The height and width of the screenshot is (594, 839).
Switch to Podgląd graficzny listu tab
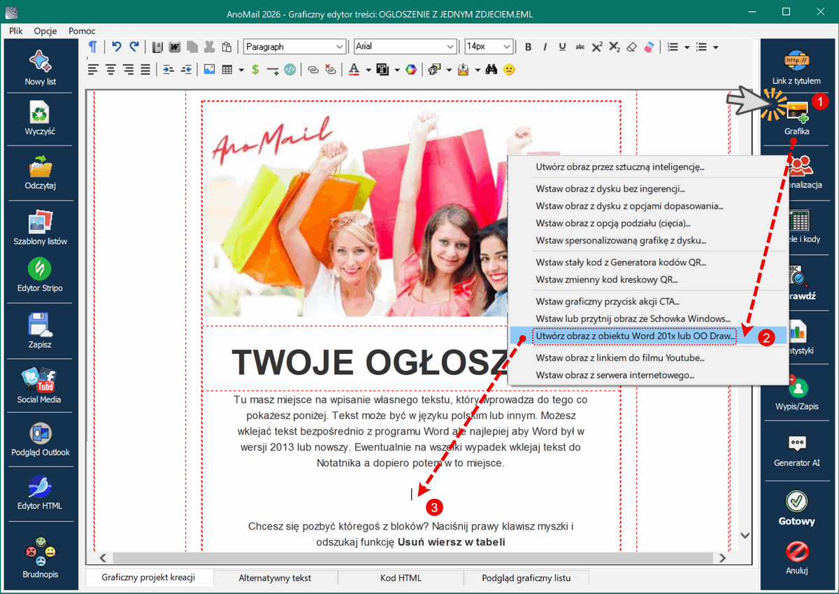point(526,578)
